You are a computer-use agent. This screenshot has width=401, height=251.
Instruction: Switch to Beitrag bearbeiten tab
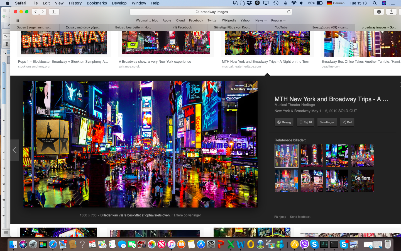(x=133, y=27)
